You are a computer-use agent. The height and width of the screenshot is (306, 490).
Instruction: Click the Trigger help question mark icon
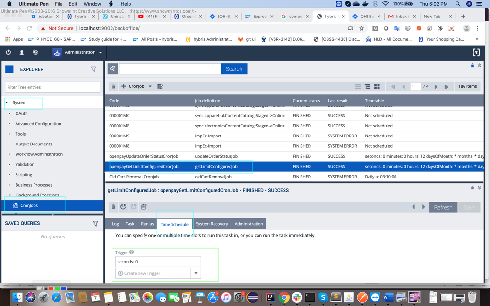click(x=132, y=252)
